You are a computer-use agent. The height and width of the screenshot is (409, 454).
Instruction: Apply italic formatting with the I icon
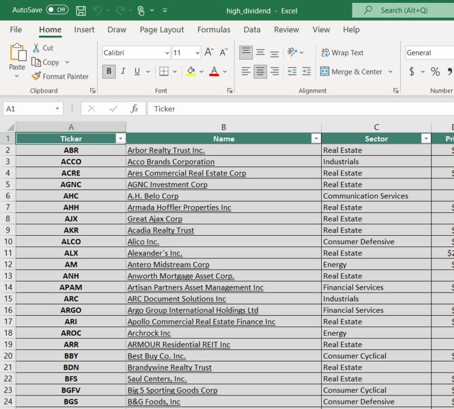click(x=123, y=72)
